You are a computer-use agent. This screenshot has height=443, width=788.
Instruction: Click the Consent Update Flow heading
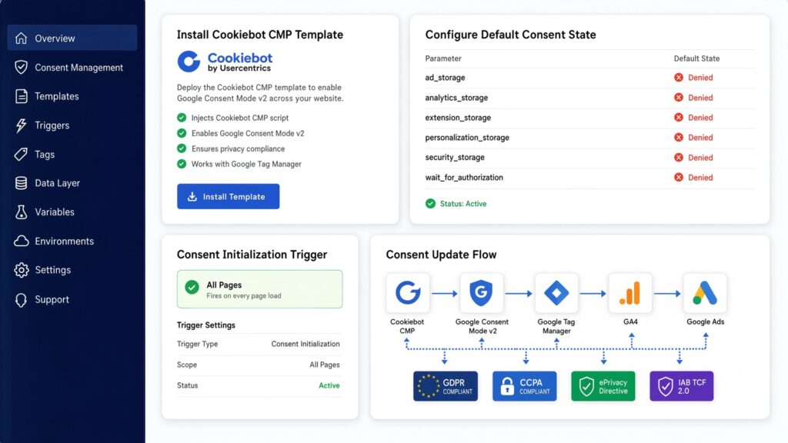coord(441,255)
